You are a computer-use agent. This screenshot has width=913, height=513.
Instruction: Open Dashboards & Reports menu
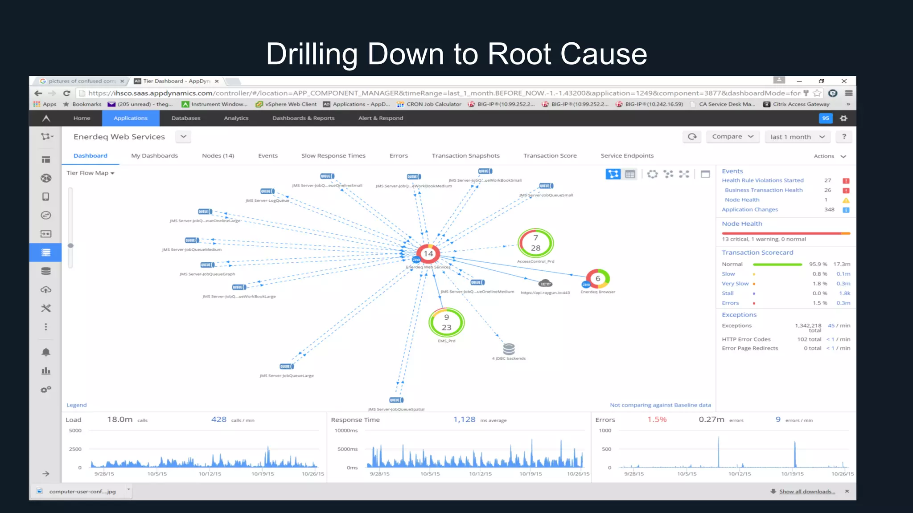pos(304,118)
